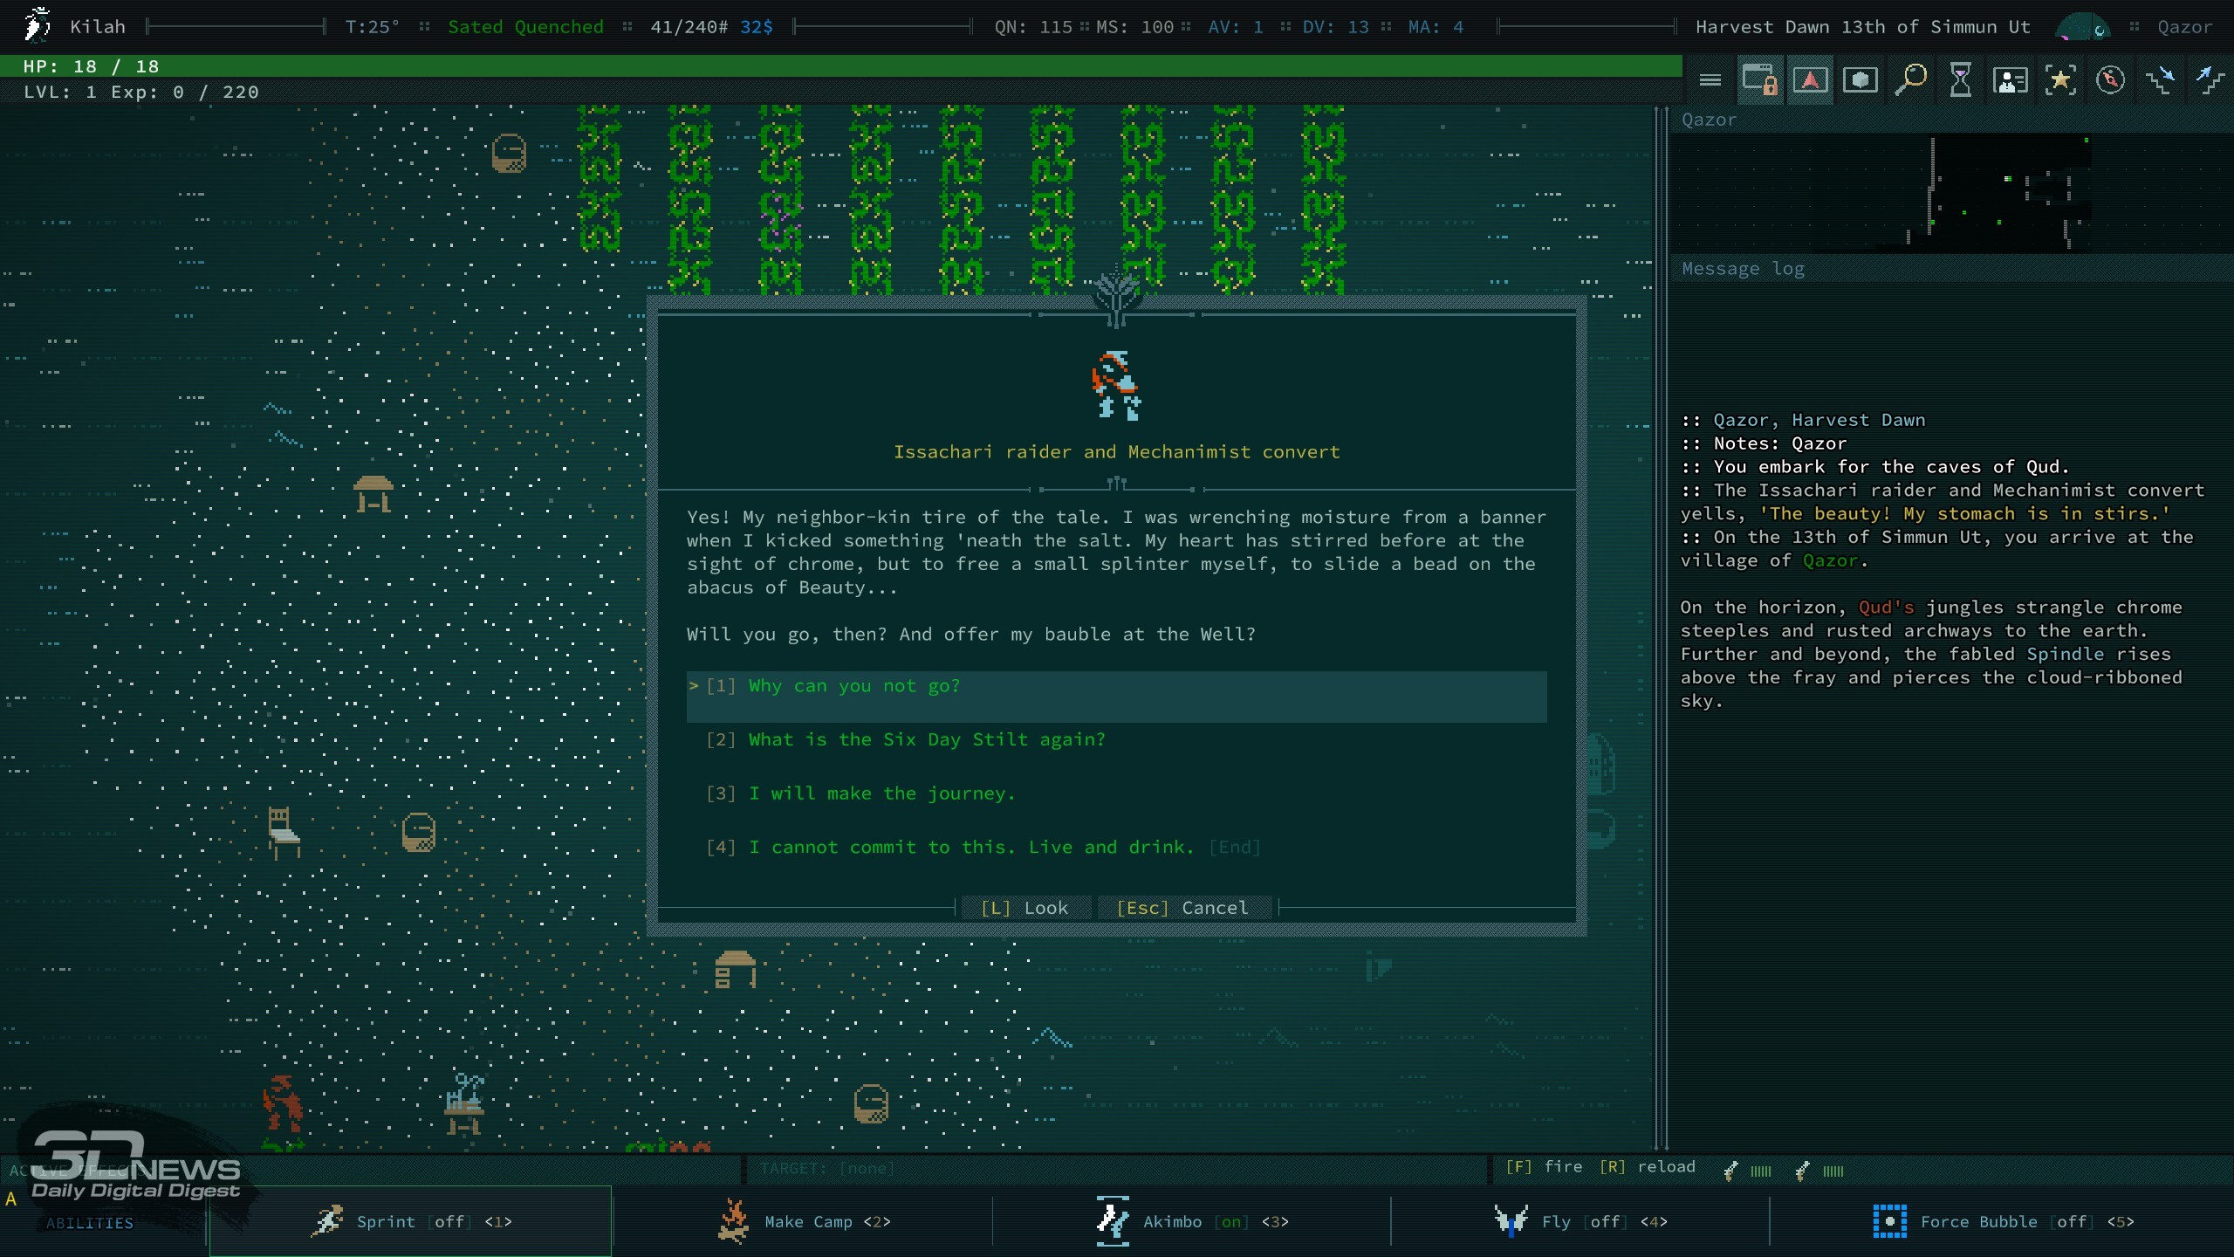This screenshot has height=1257, width=2234.
Task: Click the green Qazor link in message log
Action: [1830, 560]
